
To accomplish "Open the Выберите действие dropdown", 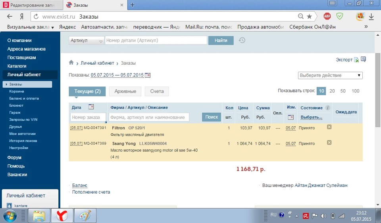I will (330, 75).
